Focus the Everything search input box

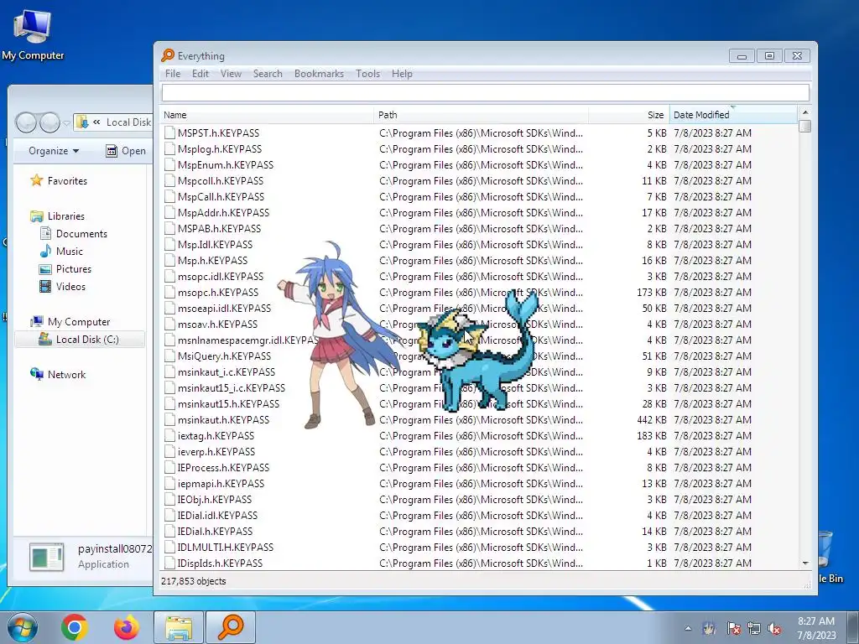486,92
